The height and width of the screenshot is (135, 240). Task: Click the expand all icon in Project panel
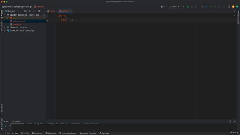point(30,11)
